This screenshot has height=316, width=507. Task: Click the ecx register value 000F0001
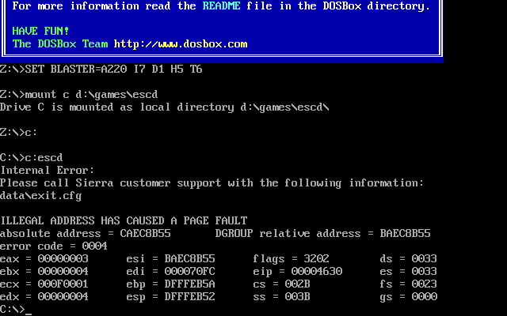63,284
